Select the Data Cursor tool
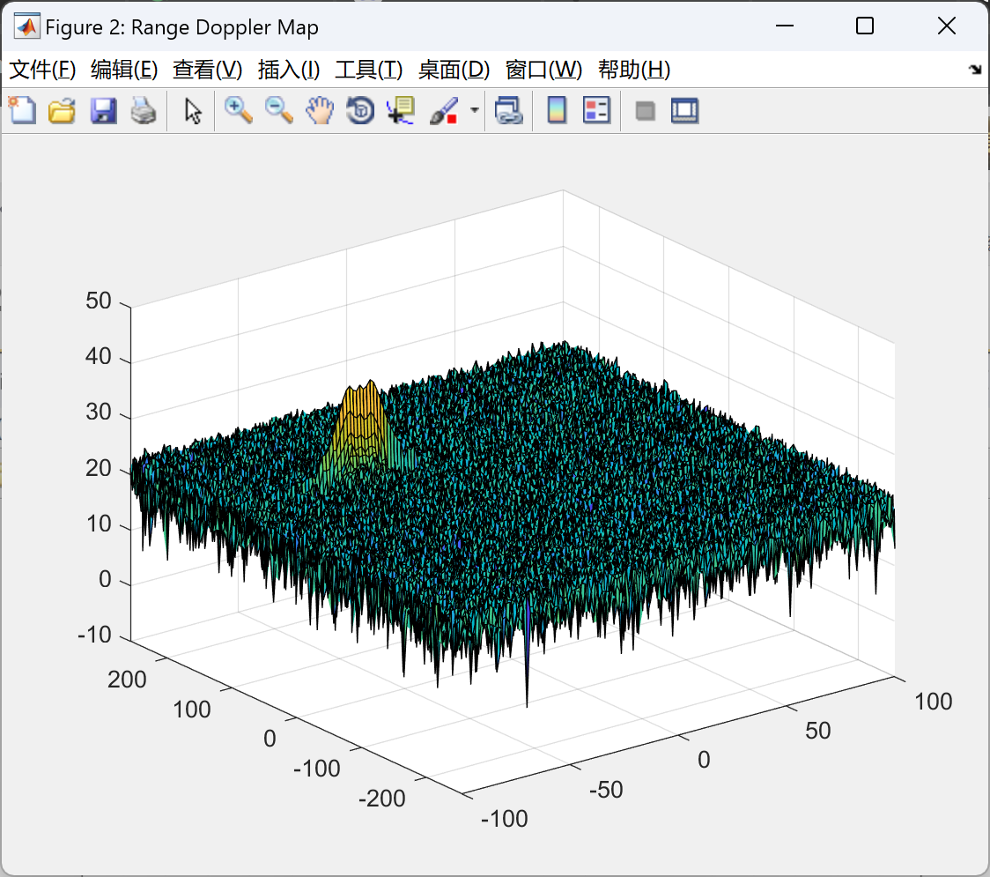Viewport: 990px width, 877px height. 401,110
